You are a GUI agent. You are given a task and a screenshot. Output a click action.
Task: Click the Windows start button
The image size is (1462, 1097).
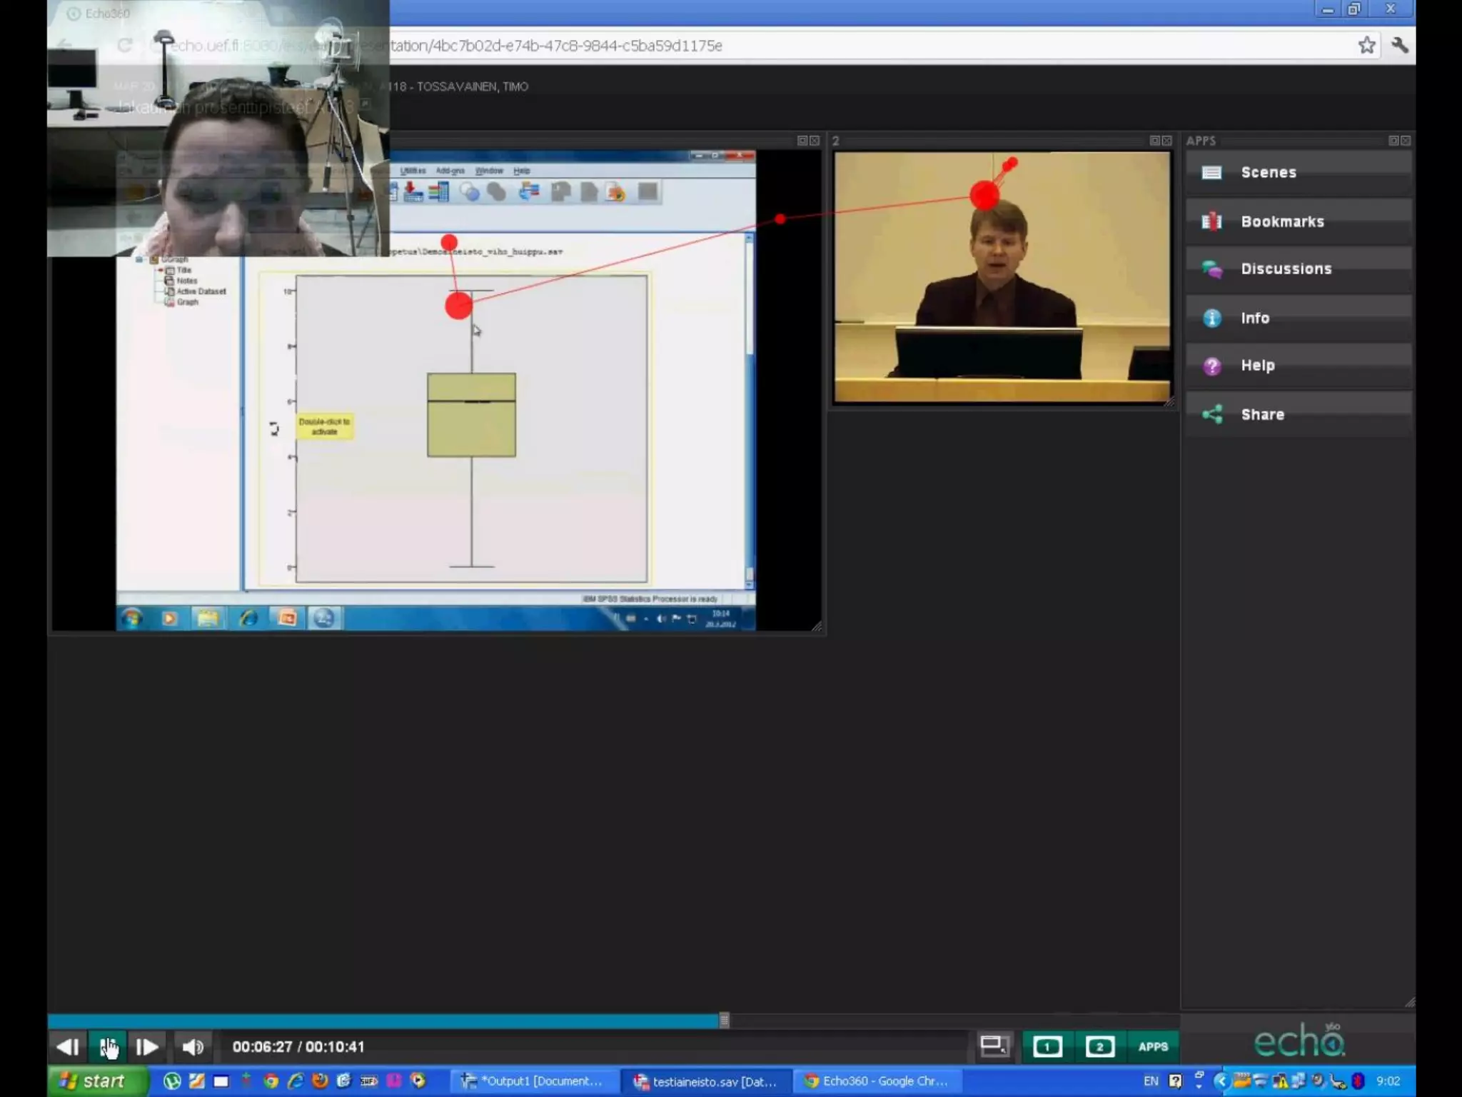tap(95, 1081)
